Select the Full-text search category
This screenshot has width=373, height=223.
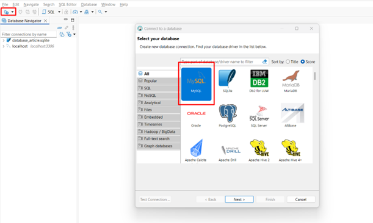pyautogui.click(x=158, y=139)
